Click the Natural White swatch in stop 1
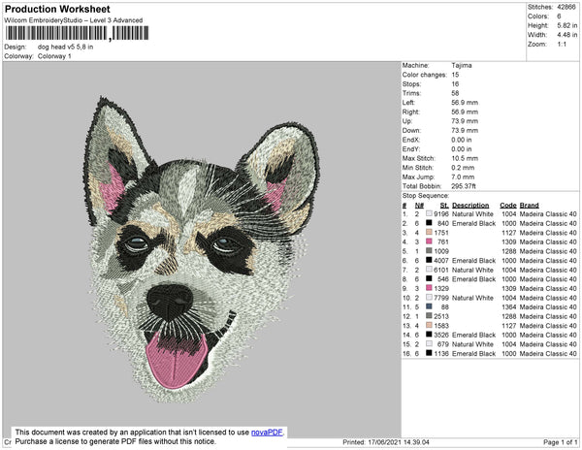The height and width of the screenshot is (450, 582). tap(430, 215)
